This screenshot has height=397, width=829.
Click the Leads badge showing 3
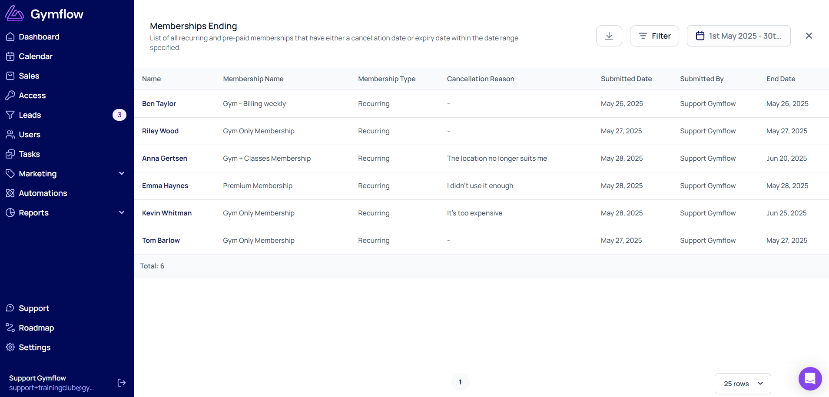119,115
